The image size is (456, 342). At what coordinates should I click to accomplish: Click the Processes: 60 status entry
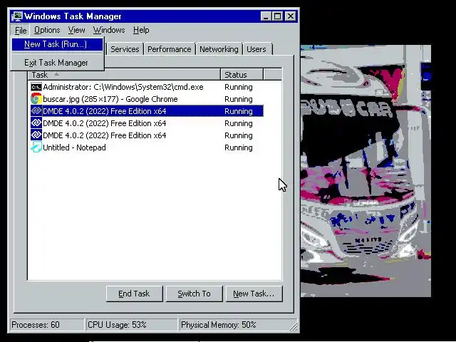coord(46,325)
